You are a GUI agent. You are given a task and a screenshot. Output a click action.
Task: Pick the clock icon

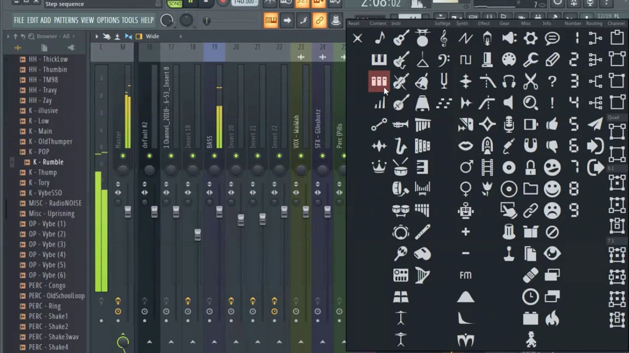coord(530,297)
